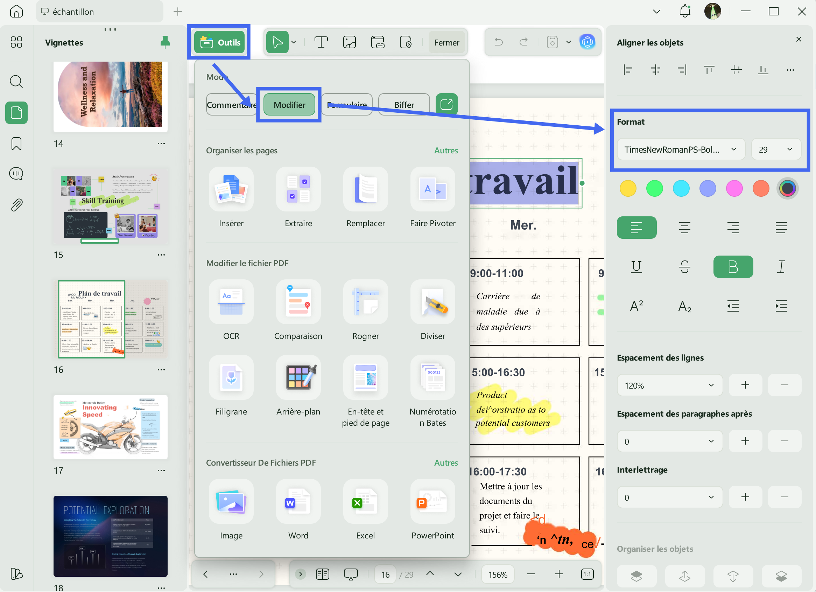Screen dimensions: 816x592
Task: Open the Comparaison tool
Action: pos(298,302)
